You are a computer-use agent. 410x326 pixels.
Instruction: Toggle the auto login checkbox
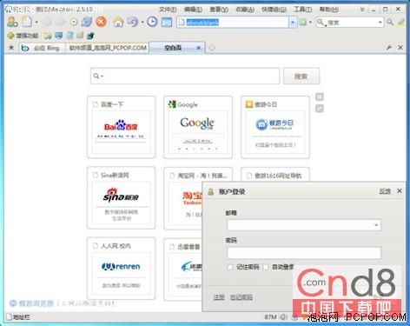pyautogui.click(x=266, y=267)
